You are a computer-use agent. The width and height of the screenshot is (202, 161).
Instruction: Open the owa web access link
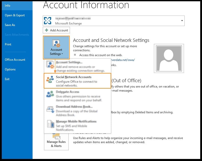123,60
